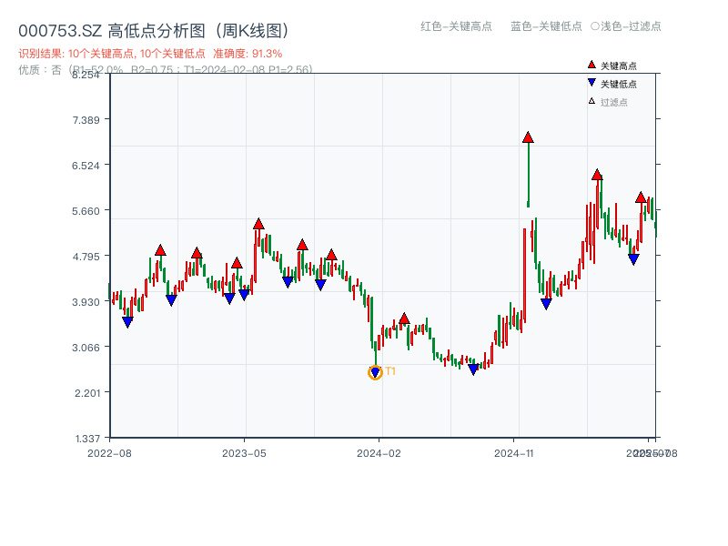
Task: Click the rightmost blue low-point triangle
Action: [x=633, y=259]
